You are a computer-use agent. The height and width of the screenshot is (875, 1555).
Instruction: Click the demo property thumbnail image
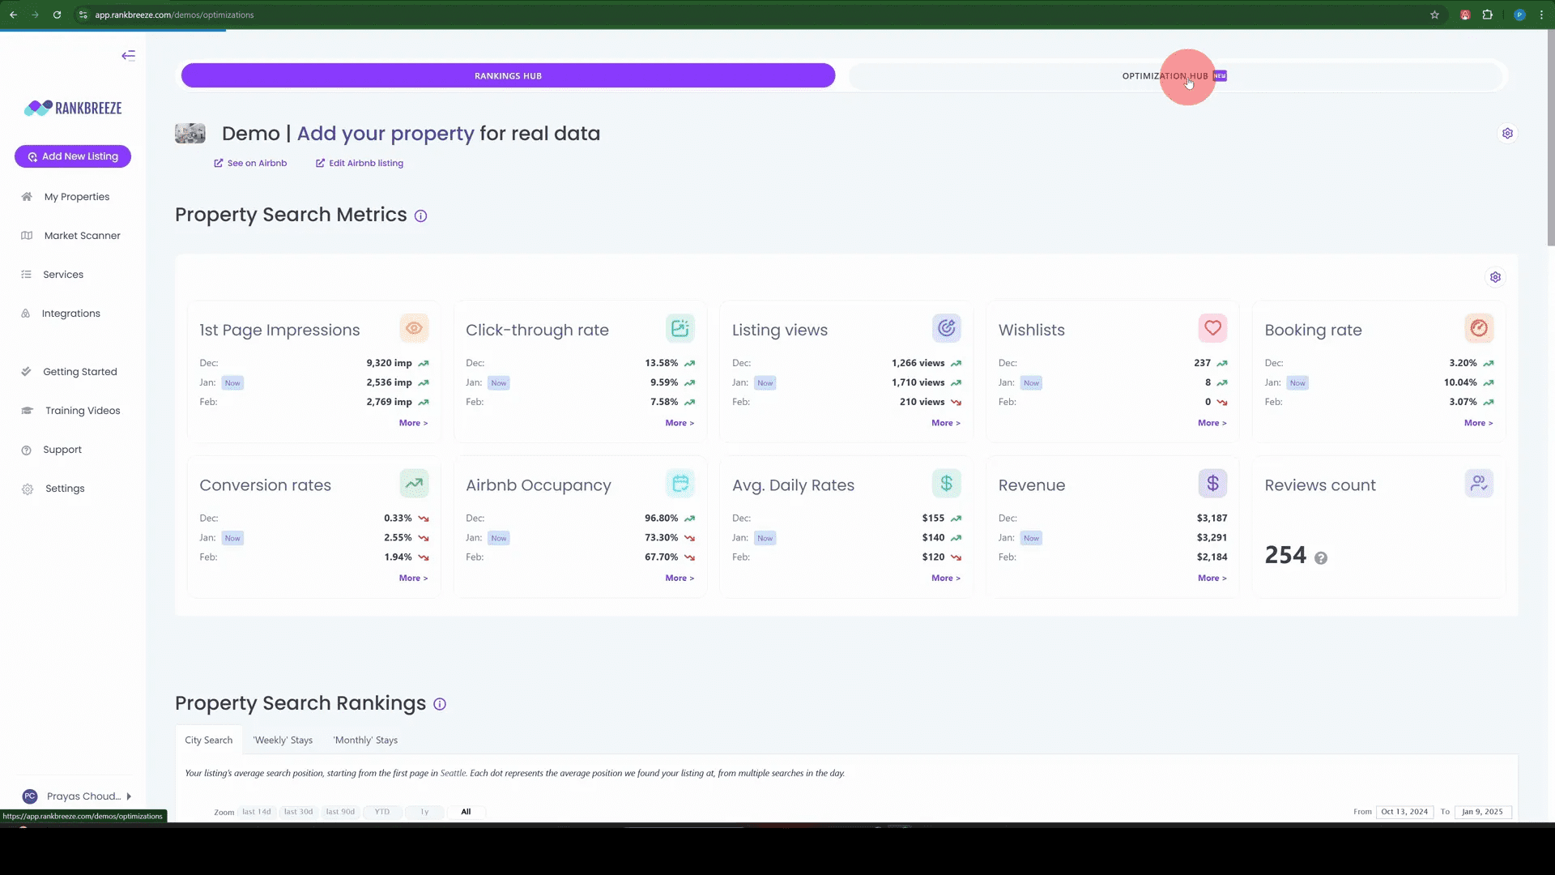[x=190, y=134]
